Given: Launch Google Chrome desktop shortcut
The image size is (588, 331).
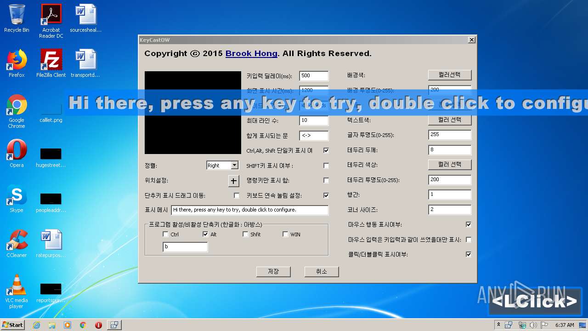Looking at the screenshot, I should click(x=17, y=111).
